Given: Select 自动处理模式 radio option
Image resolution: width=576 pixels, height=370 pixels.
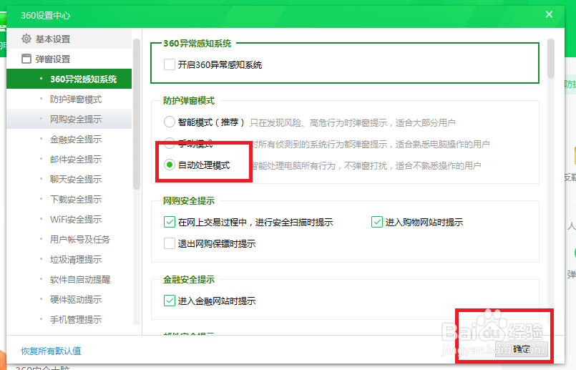Looking at the screenshot, I should (170, 165).
